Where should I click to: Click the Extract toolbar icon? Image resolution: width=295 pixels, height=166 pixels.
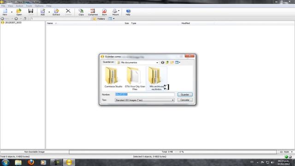point(56,12)
